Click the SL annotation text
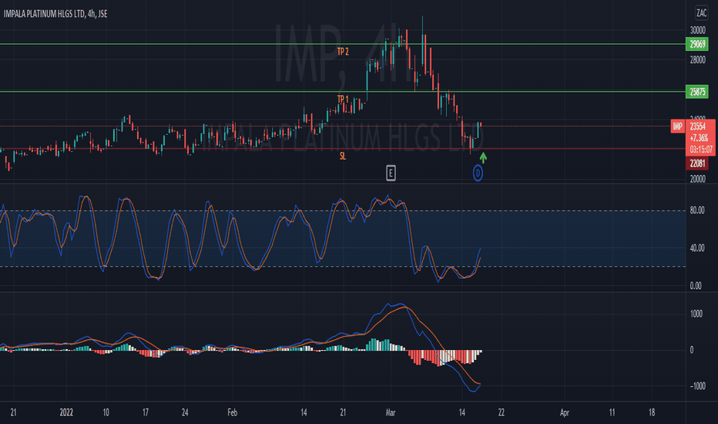This screenshot has height=424, width=718. point(343,156)
